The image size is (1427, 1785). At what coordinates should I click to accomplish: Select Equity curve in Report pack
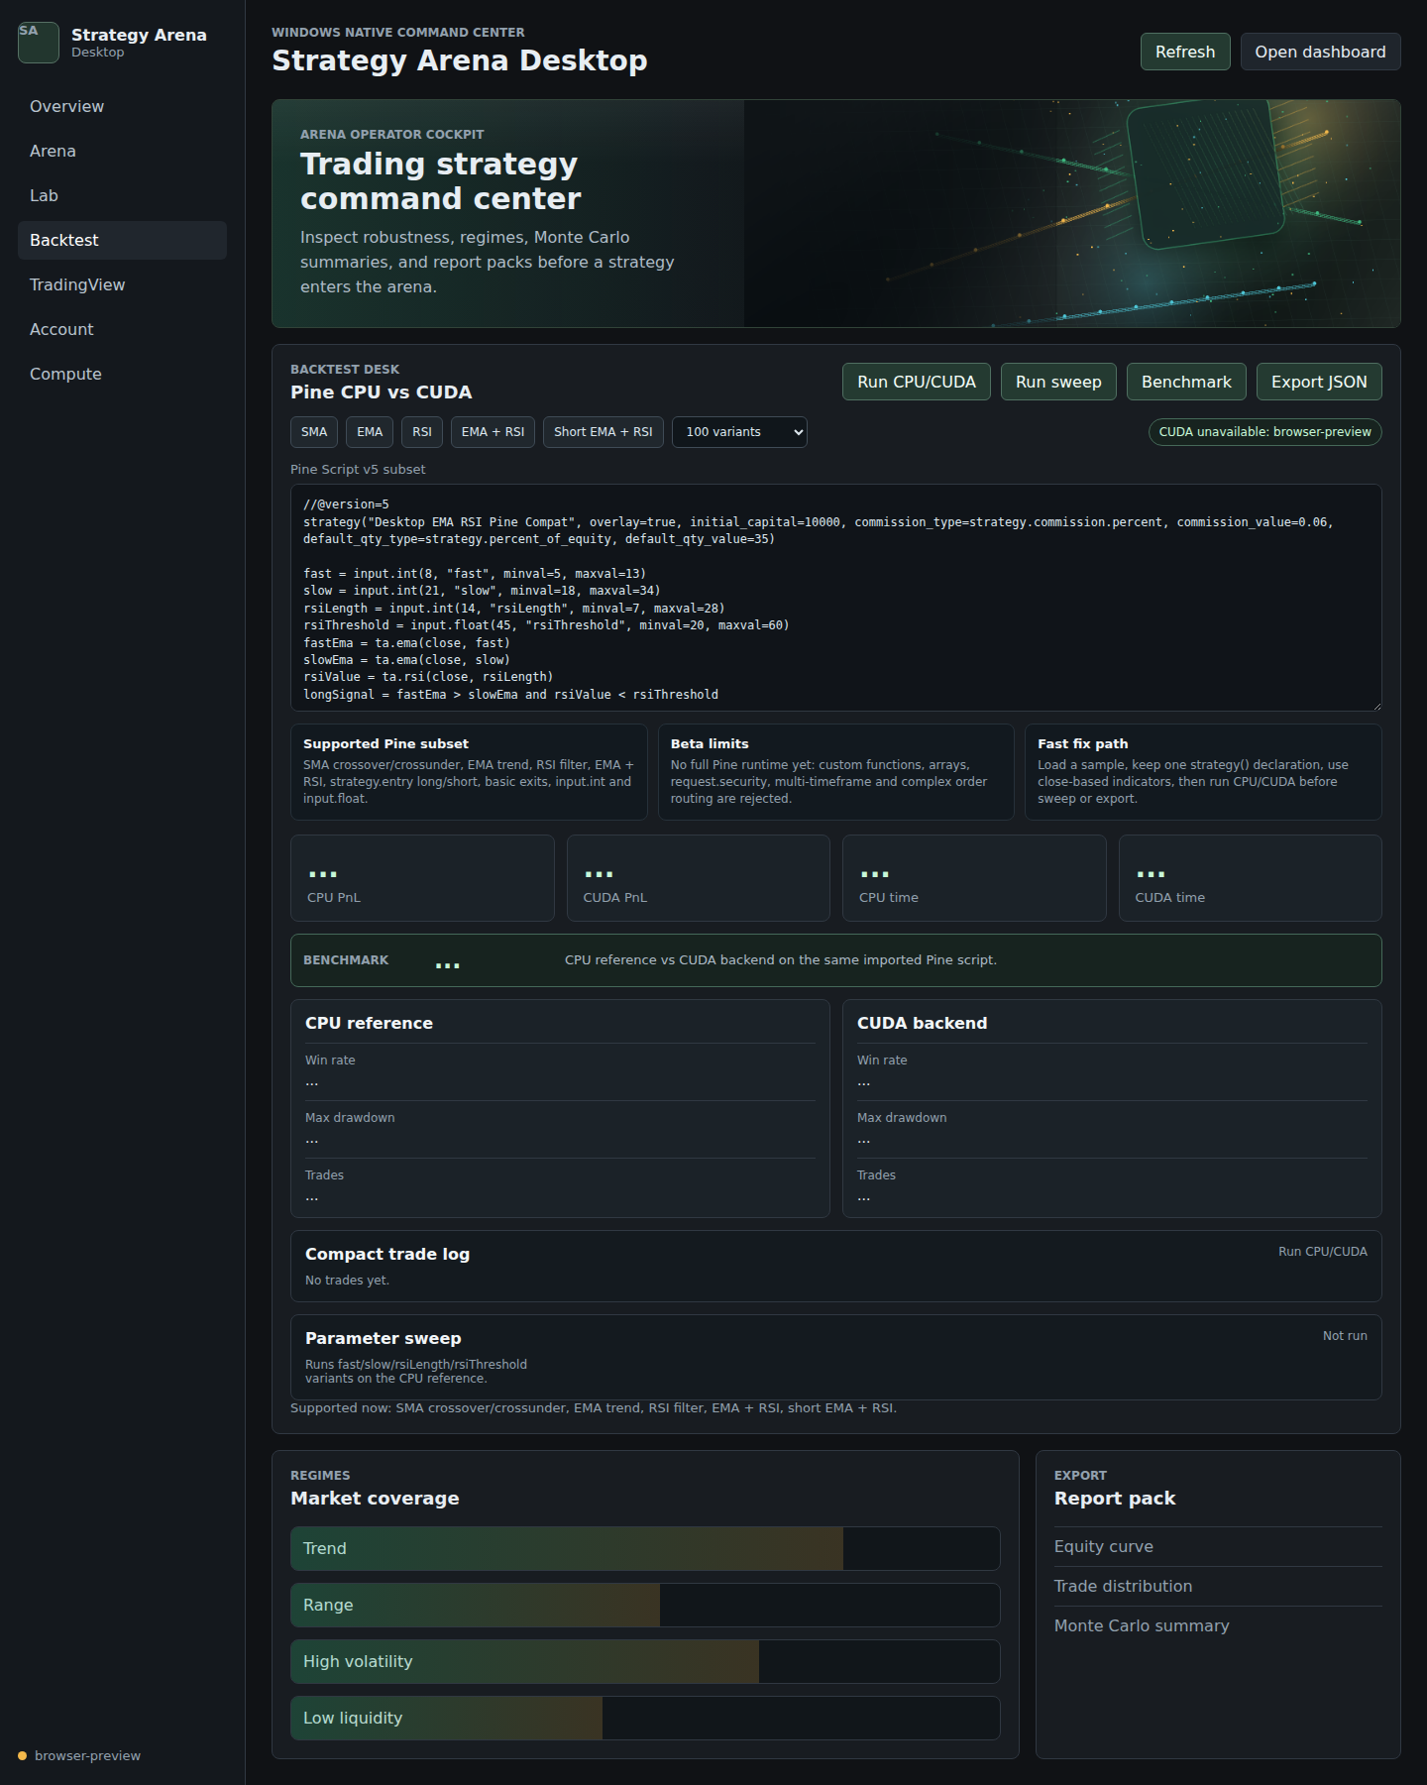tap(1218, 1546)
